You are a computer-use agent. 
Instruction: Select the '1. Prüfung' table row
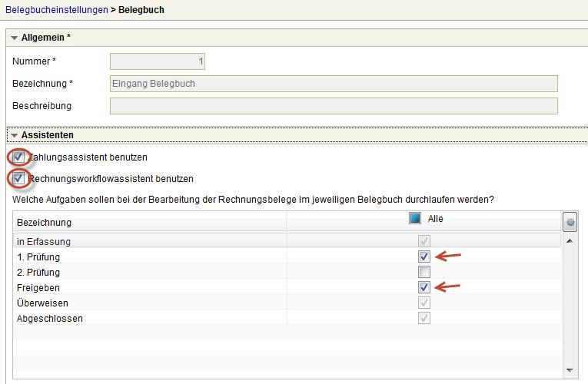pyautogui.click(x=150, y=257)
